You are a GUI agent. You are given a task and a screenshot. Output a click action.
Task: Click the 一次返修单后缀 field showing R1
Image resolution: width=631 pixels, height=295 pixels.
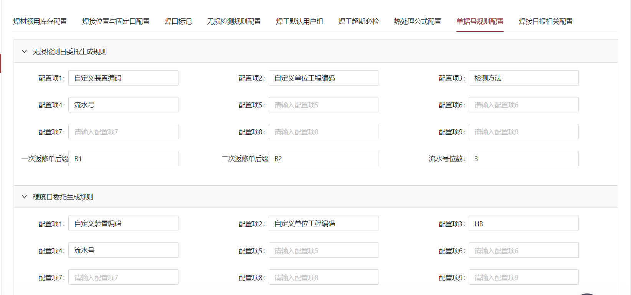click(123, 158)
